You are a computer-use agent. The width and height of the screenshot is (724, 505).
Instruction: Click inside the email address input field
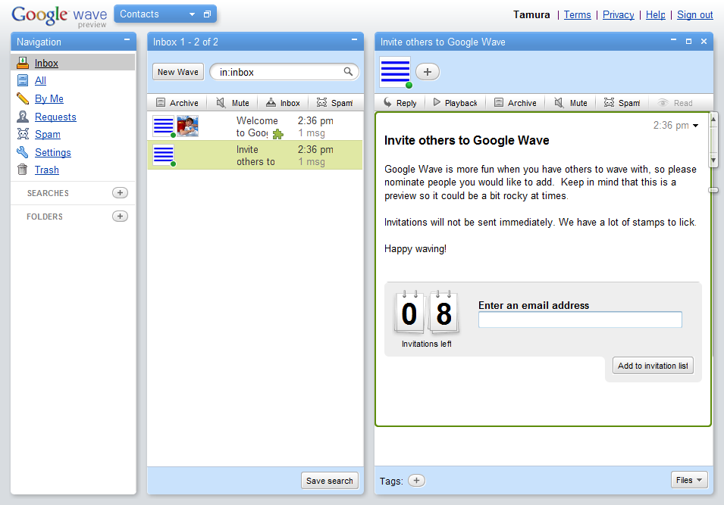click(x=579, y=320)
